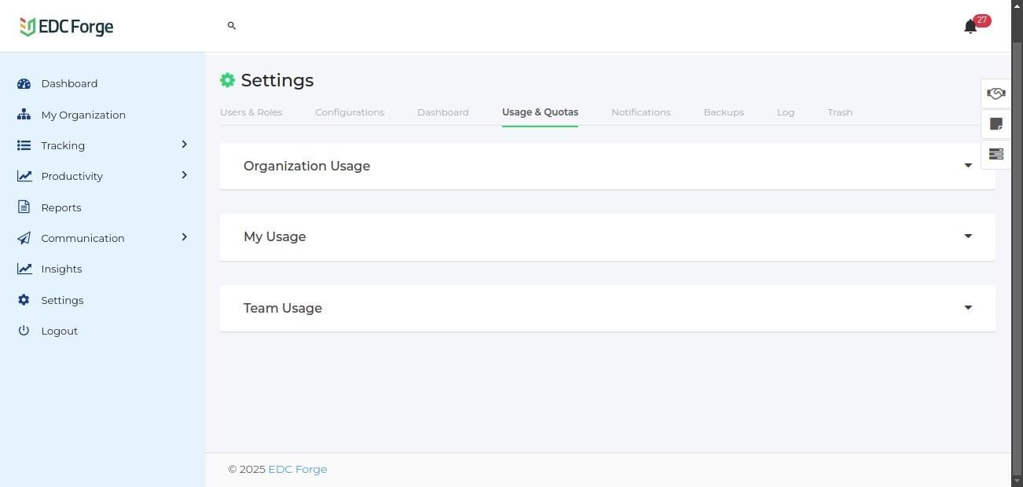This screenshot has height=487, width=1023.
Task: Open the Backups tab
Action: click(724, 112)
